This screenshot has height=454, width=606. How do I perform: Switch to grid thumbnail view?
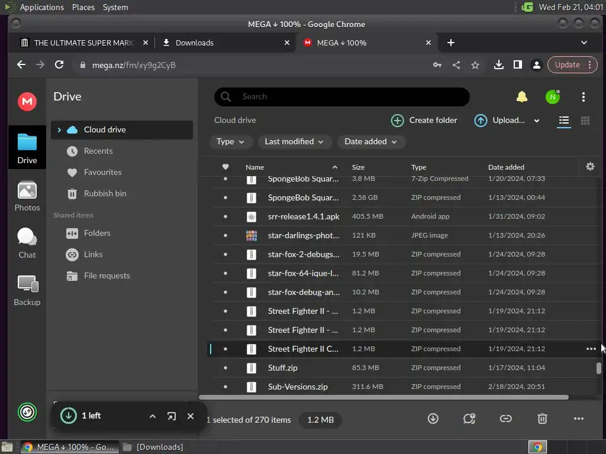pos(585,121)
